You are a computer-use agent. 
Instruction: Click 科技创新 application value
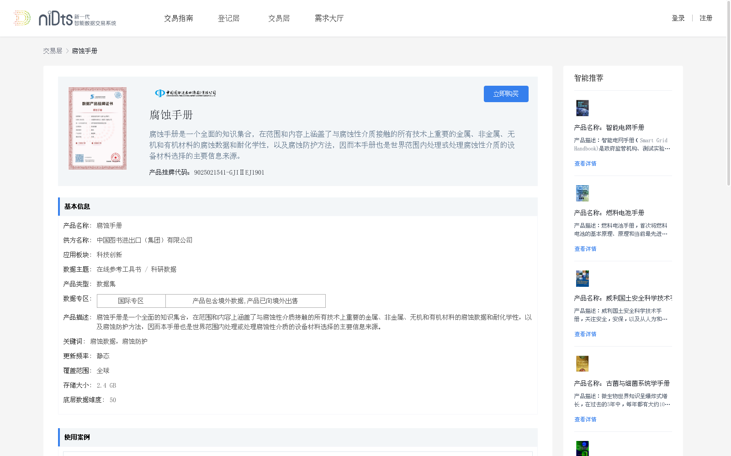109,255
